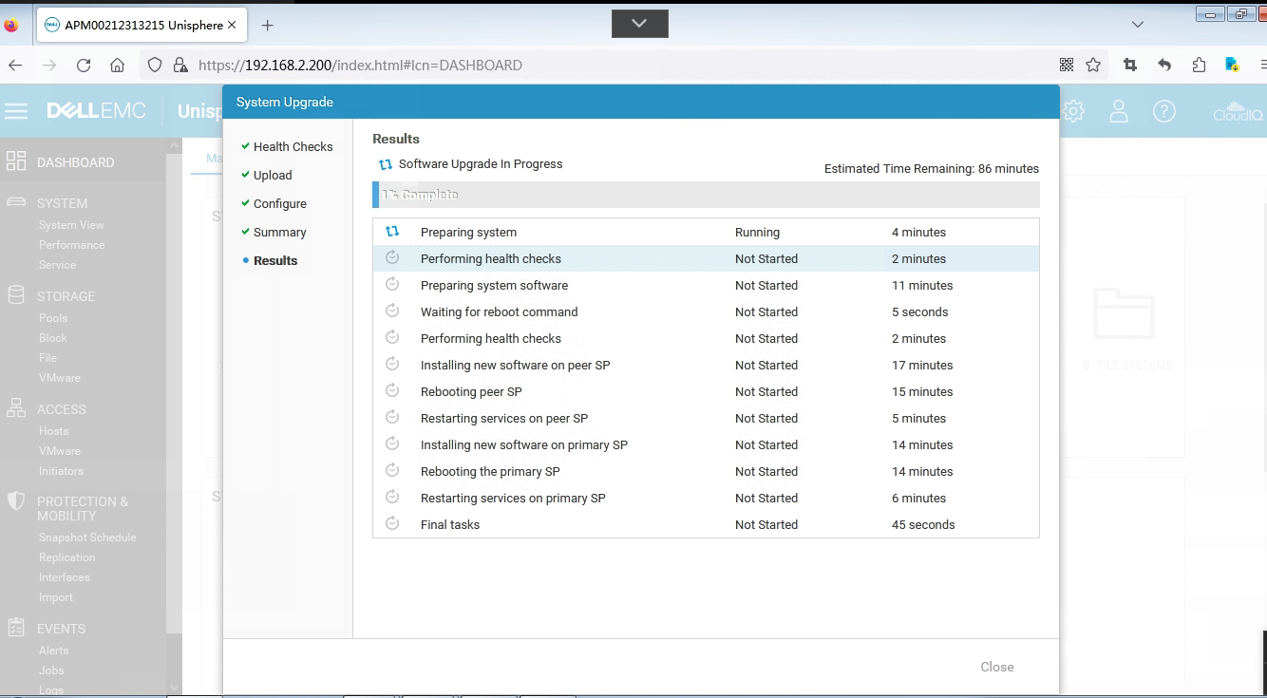Open the help question mark icon
Viewport: 1267px width, 698px height.
click(1164, 111)
